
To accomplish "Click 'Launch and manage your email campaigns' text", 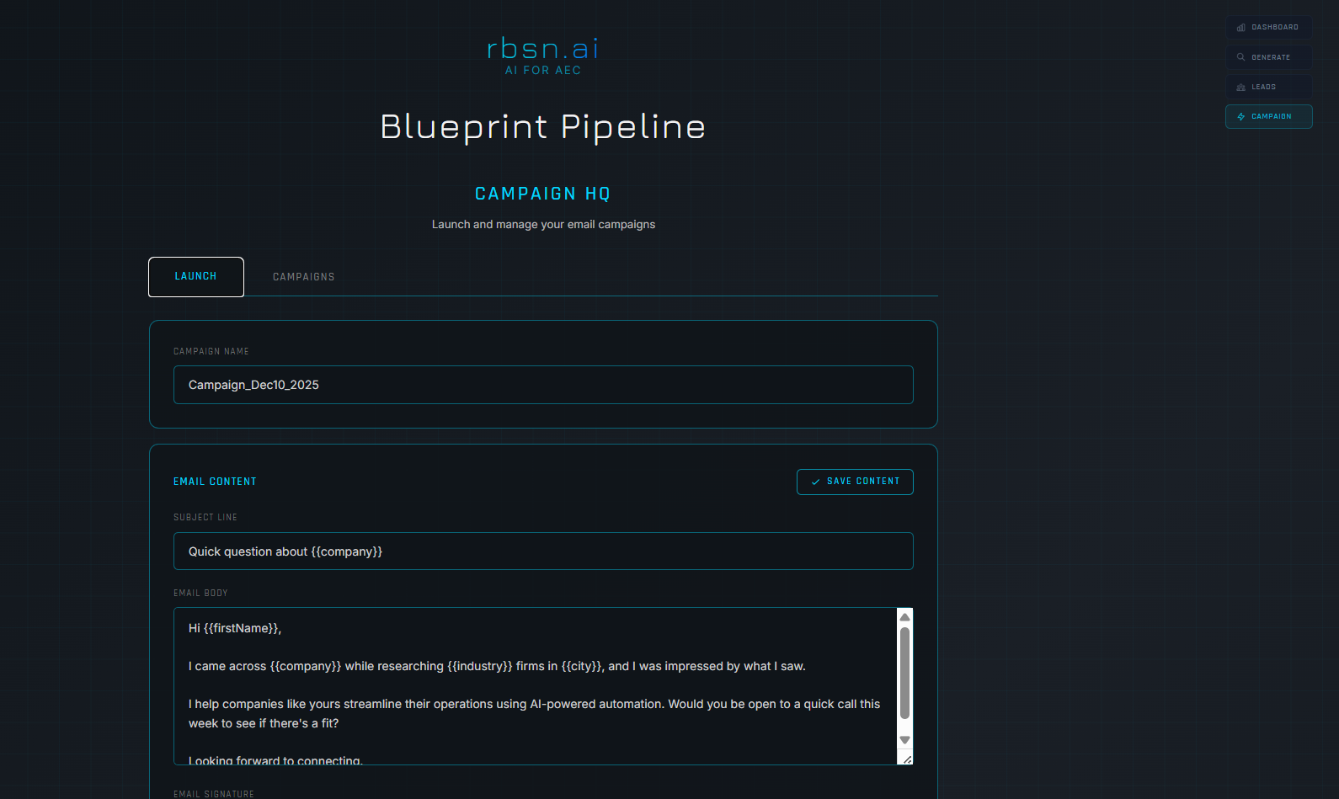I will [x=543, y=224].
